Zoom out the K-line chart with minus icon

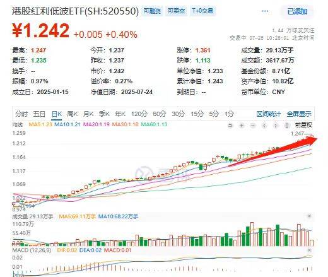[x=253, y=126]
